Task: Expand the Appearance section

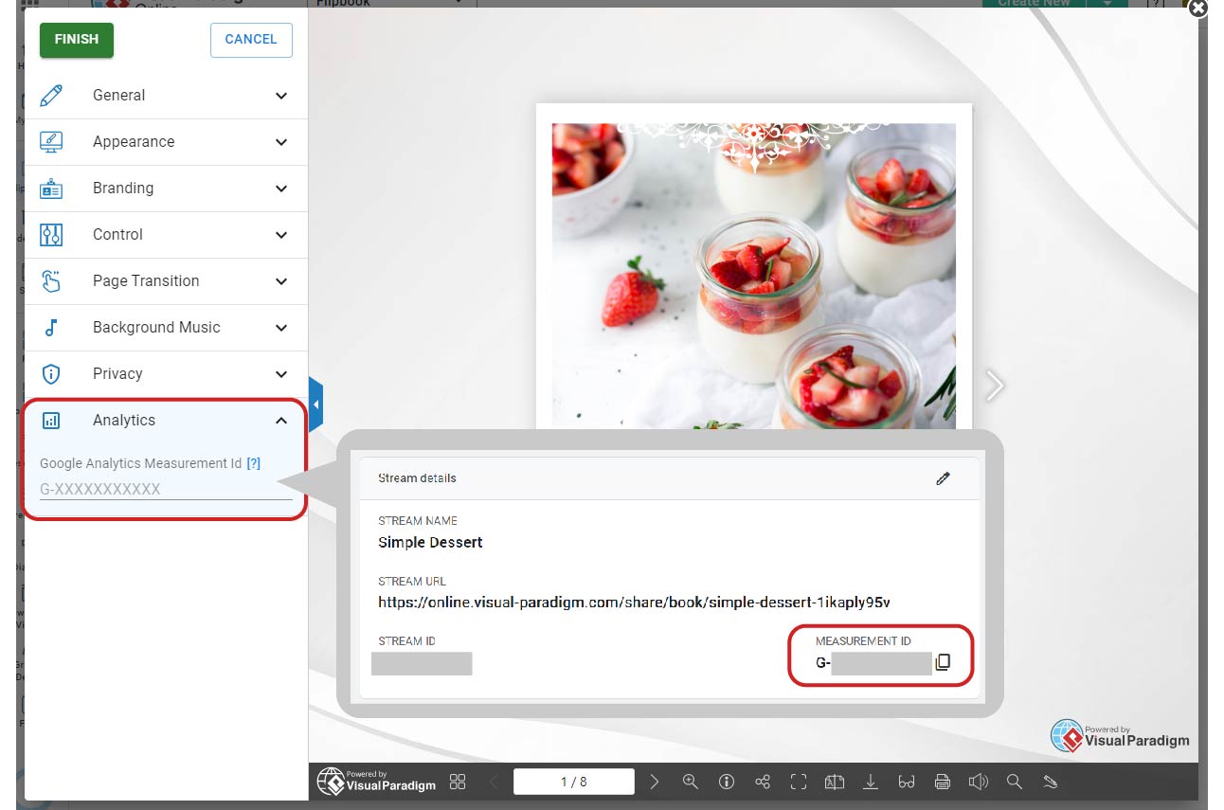Action: pyautogui.click(x=166, y=142)
